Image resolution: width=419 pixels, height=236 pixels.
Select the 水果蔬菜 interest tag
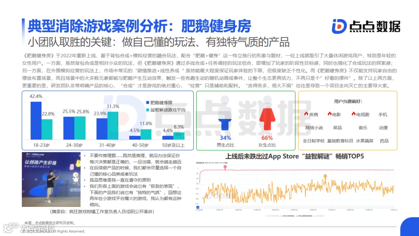coord(364,141)
